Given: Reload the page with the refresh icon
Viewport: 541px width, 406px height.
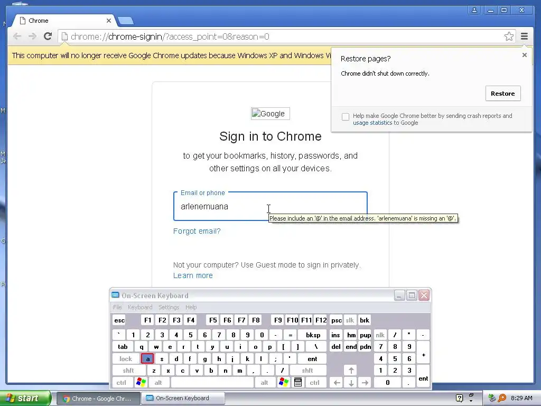Looking at the screenshot, I should pos(48,36).
